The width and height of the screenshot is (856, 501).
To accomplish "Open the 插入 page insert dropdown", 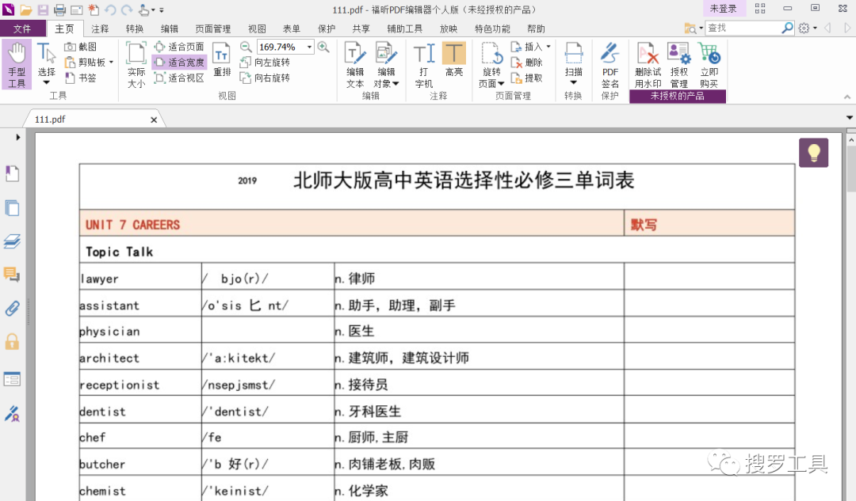I will click(530, 47).
